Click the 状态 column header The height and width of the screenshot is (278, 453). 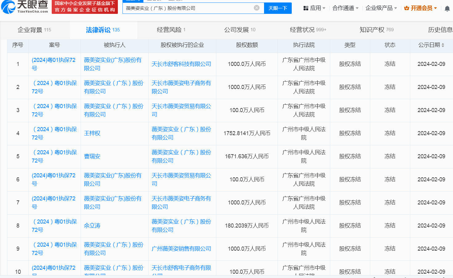tap(390, 45)
